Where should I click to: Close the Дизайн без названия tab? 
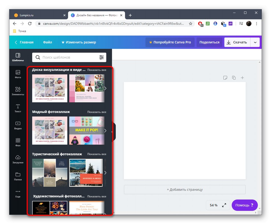121,15
